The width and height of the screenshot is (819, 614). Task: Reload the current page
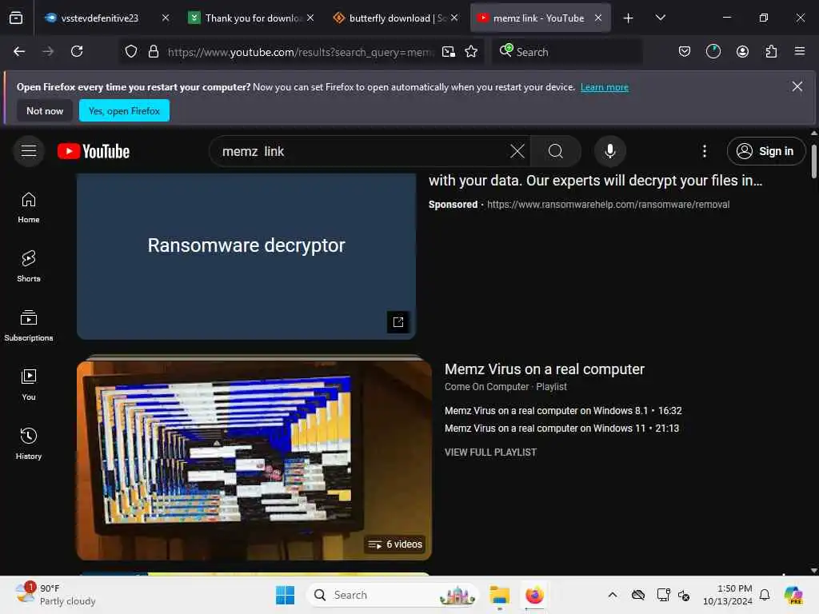coord(77,51)
